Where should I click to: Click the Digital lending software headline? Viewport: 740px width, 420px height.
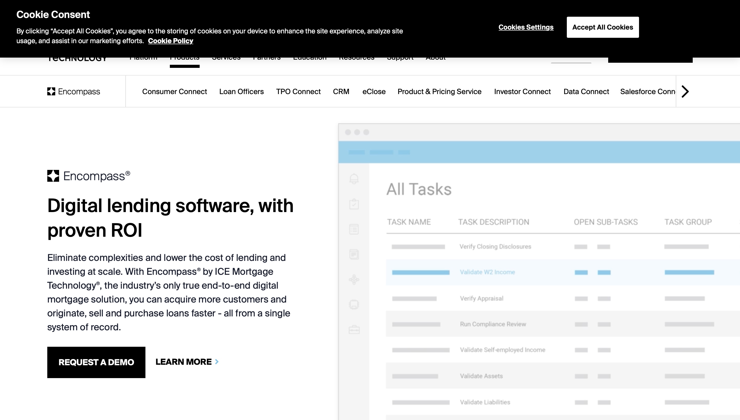tap(170, 218)
